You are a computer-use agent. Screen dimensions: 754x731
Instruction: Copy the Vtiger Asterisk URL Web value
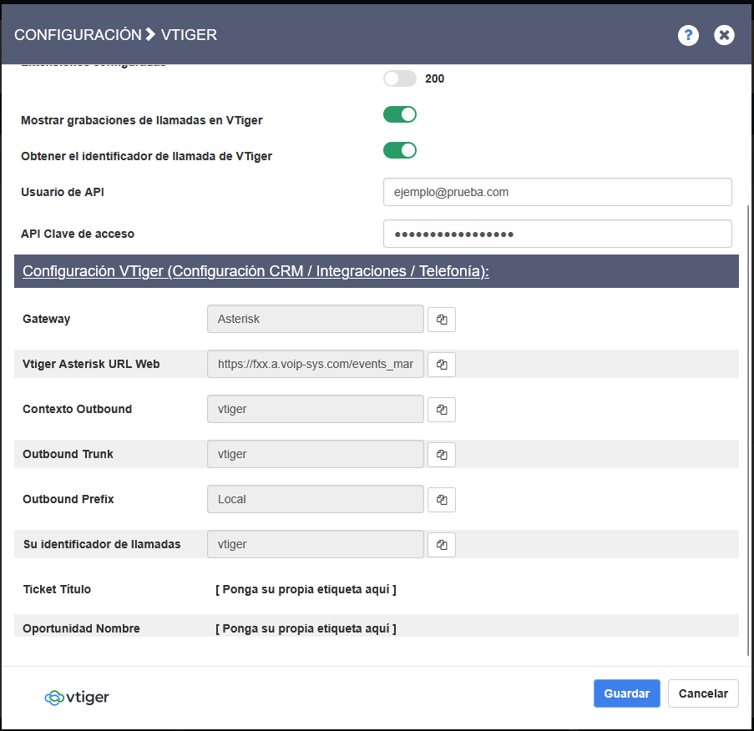[442, 365]
